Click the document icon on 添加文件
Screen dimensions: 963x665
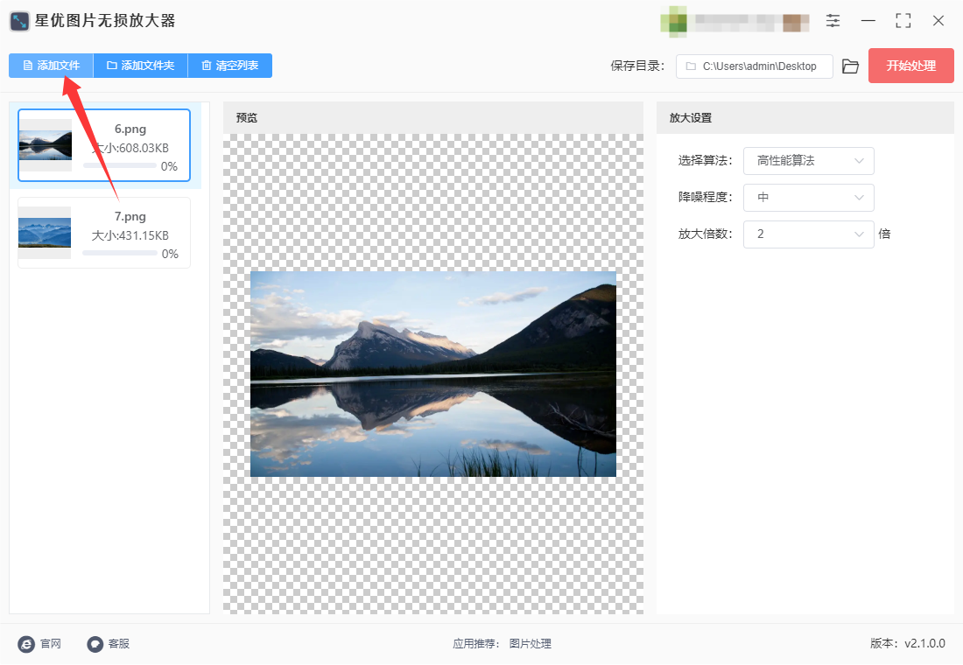[28, 65]
